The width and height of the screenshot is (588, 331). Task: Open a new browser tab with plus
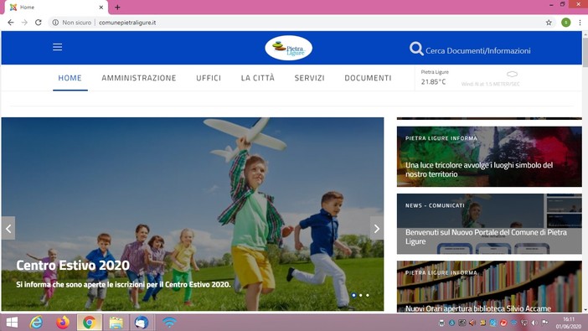117,8
